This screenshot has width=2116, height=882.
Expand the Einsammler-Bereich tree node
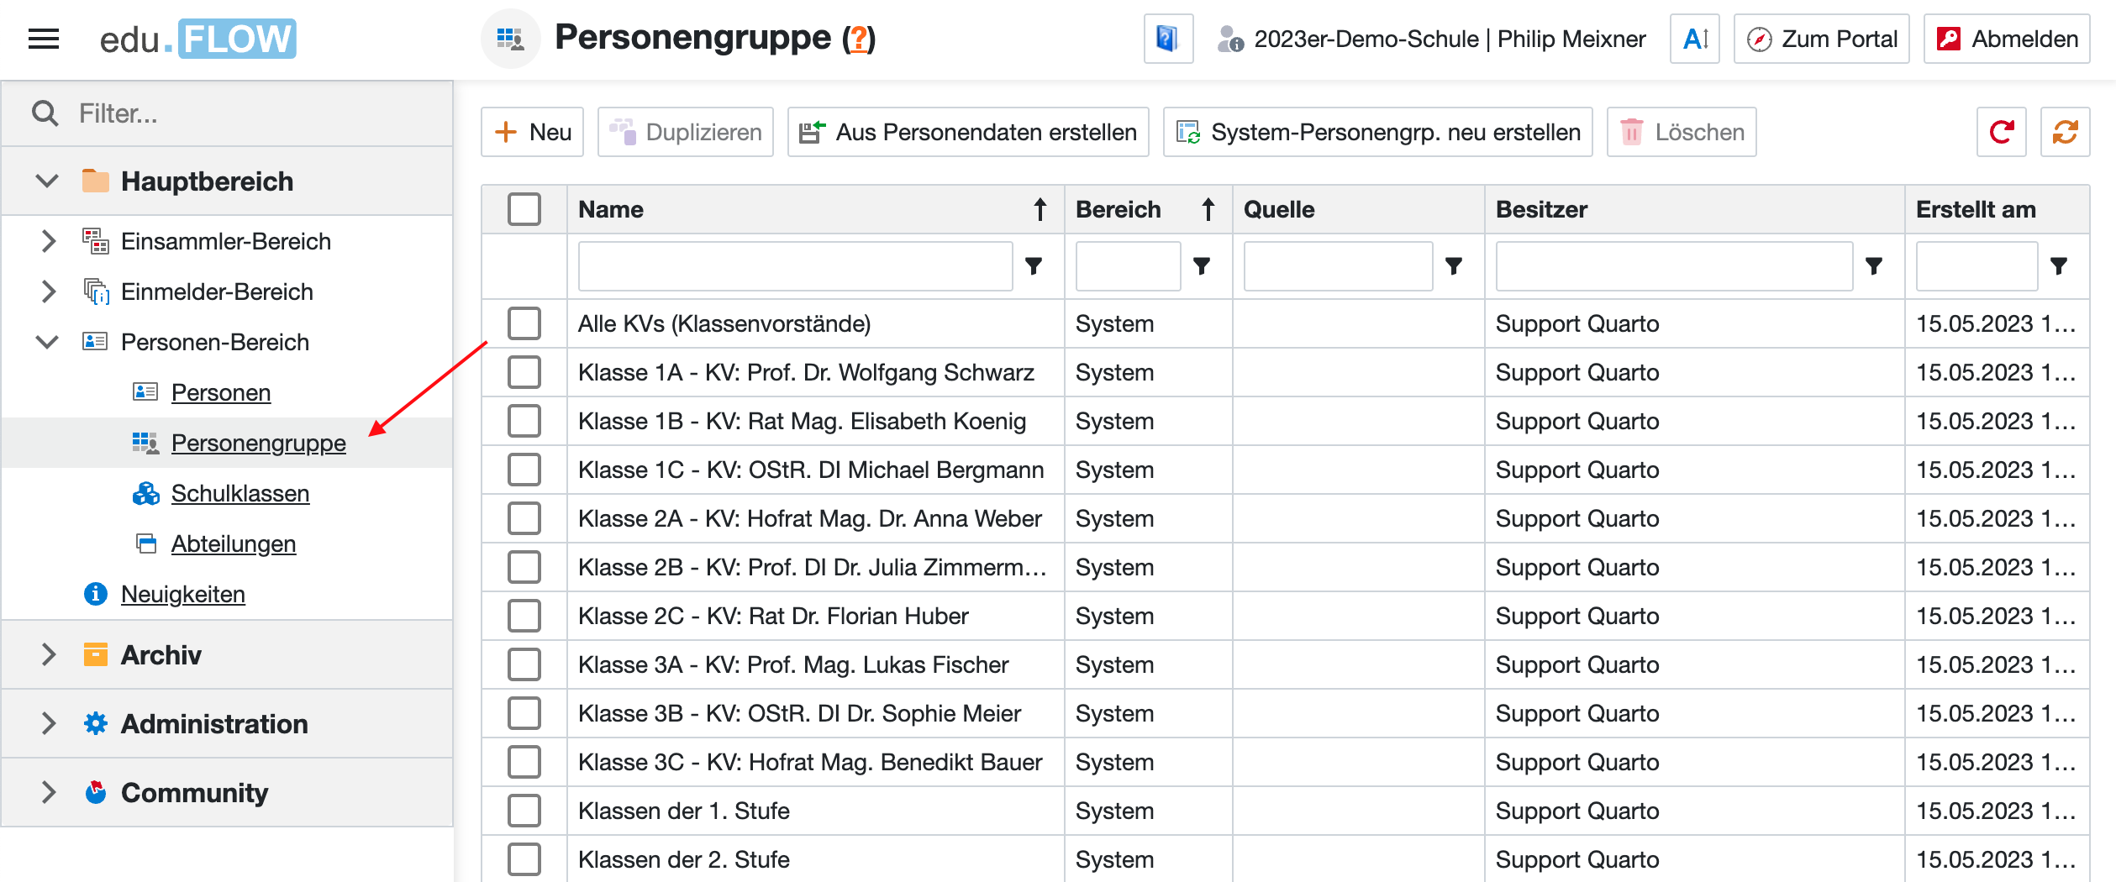point(49,241)
